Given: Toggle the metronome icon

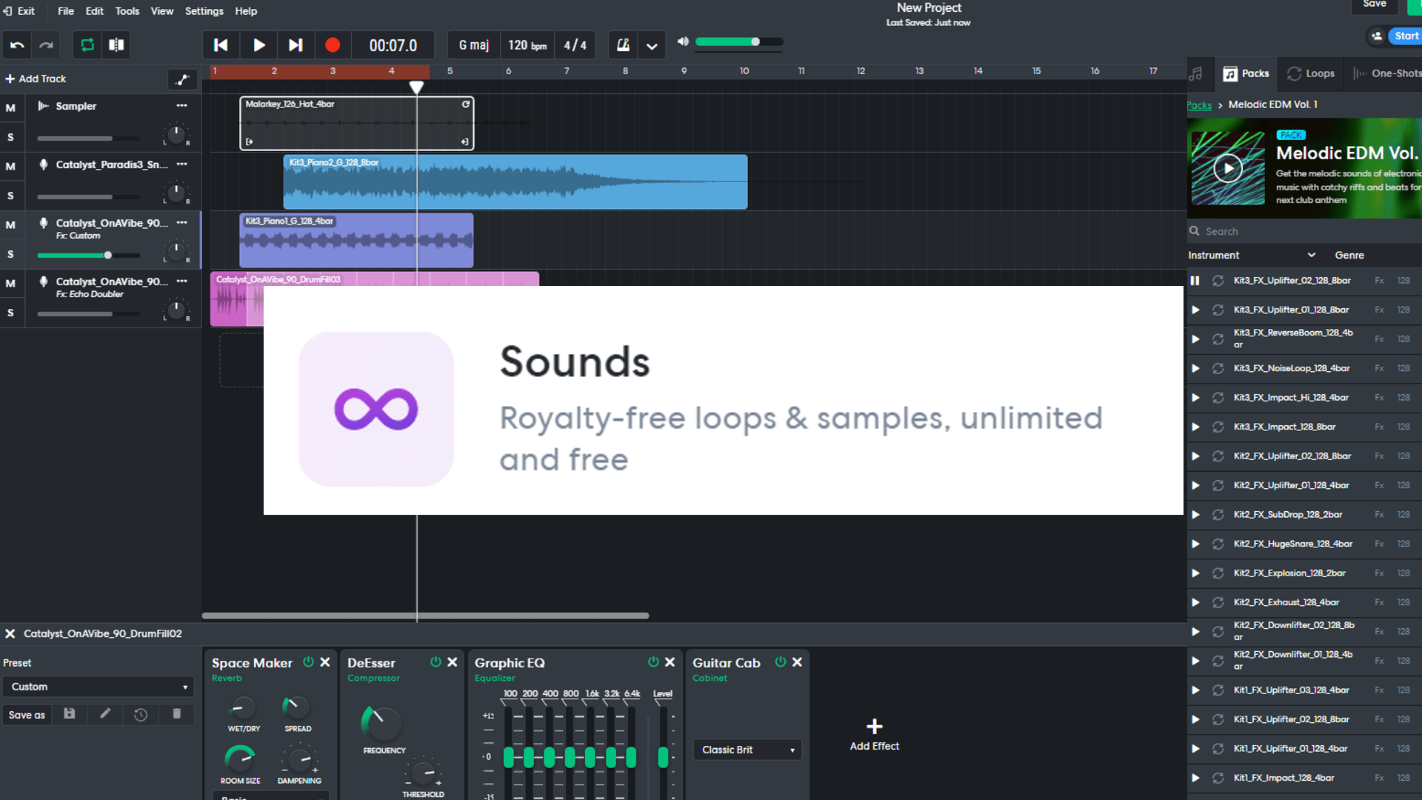Looking at the screenshot, I should (x=624, y=45).
